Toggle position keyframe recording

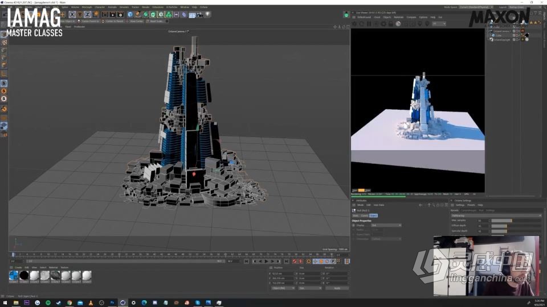315,262
